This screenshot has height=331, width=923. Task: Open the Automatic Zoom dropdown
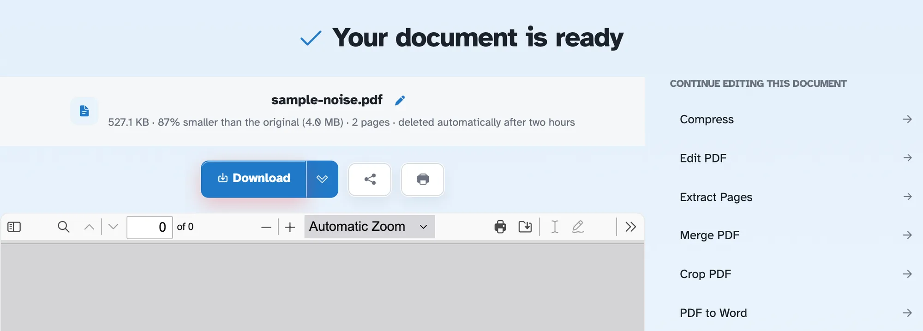(370, 227)
